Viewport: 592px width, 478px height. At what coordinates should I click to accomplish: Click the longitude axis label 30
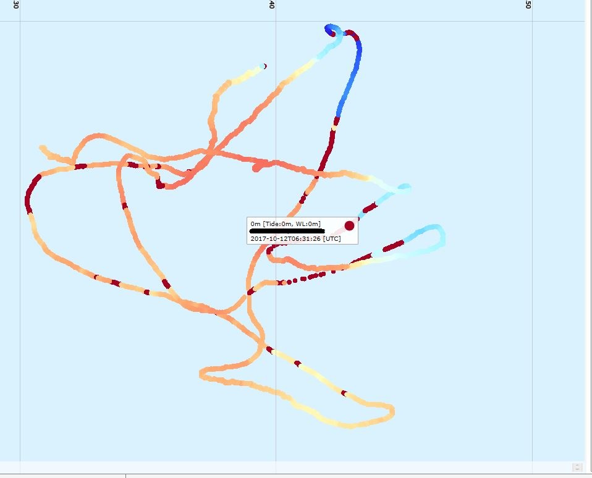point(16,5)
